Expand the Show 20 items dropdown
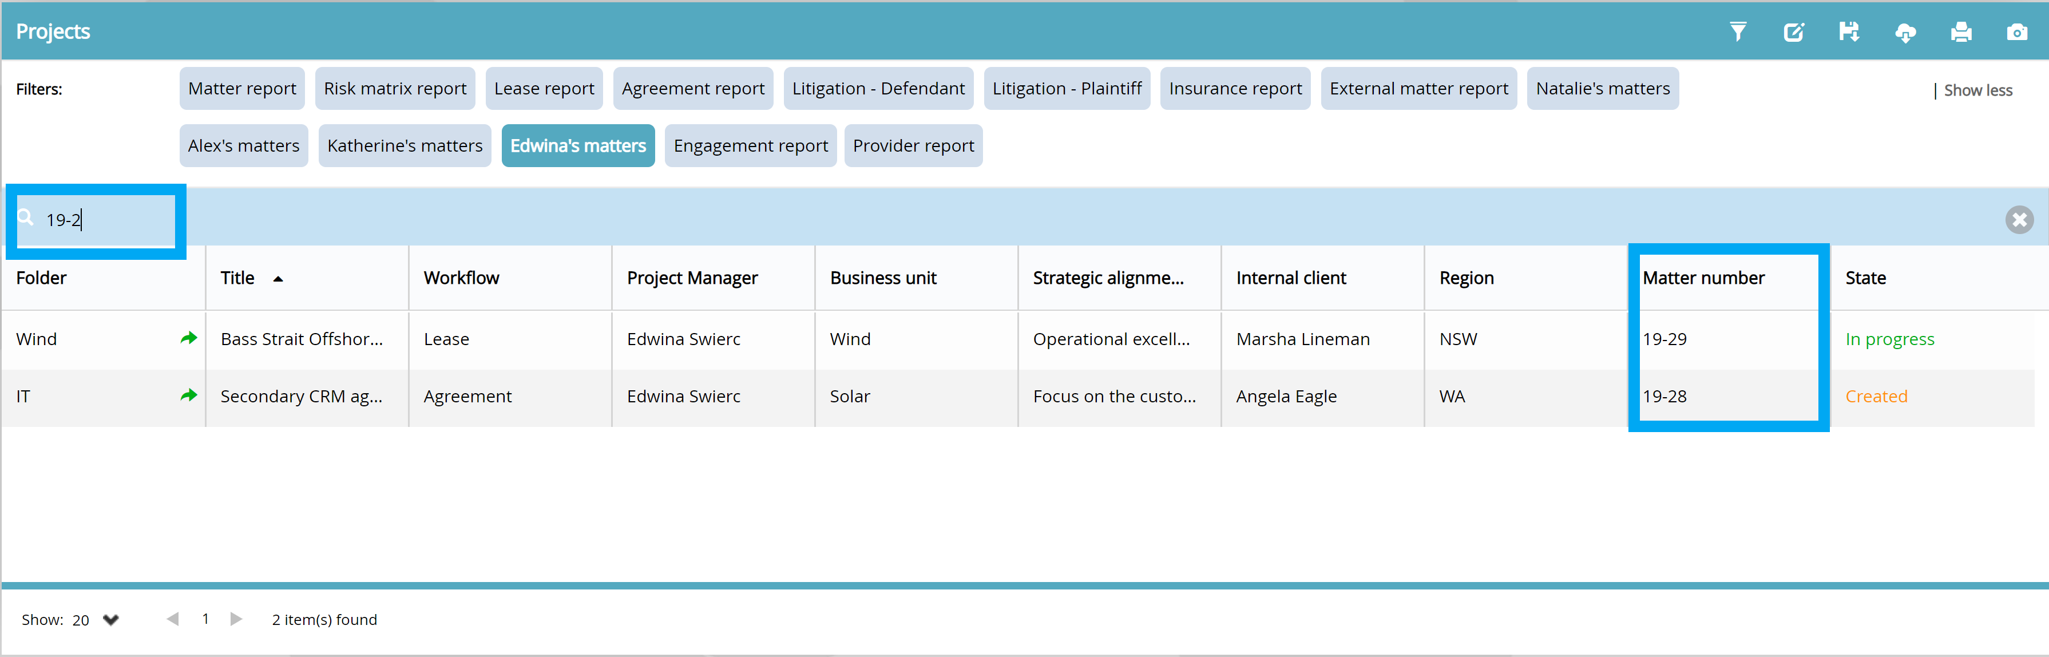Viewport: 2049px width, 657px height. coord(110,620)
